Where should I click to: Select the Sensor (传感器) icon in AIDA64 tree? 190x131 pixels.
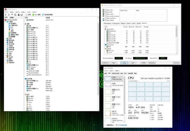(9, 37)
